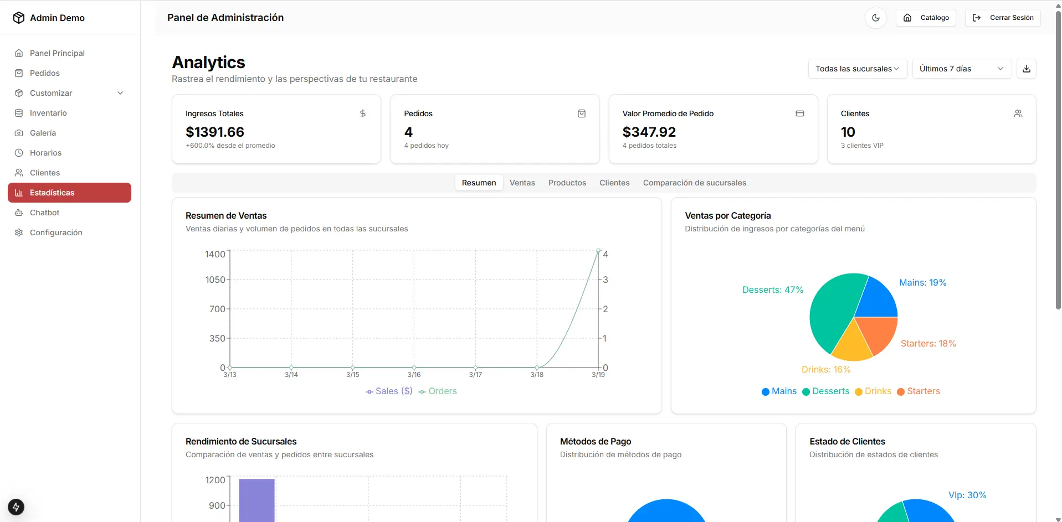Open the Todas las sucursales dropdown

857,69
